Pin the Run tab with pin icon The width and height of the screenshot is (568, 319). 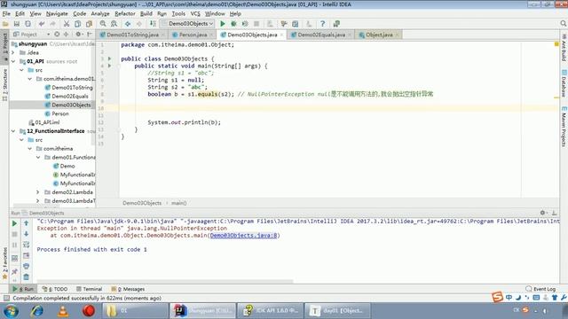[14, 271]
